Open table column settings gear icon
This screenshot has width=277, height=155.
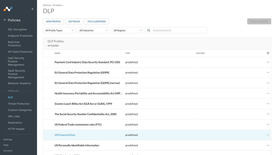point(268,53)
